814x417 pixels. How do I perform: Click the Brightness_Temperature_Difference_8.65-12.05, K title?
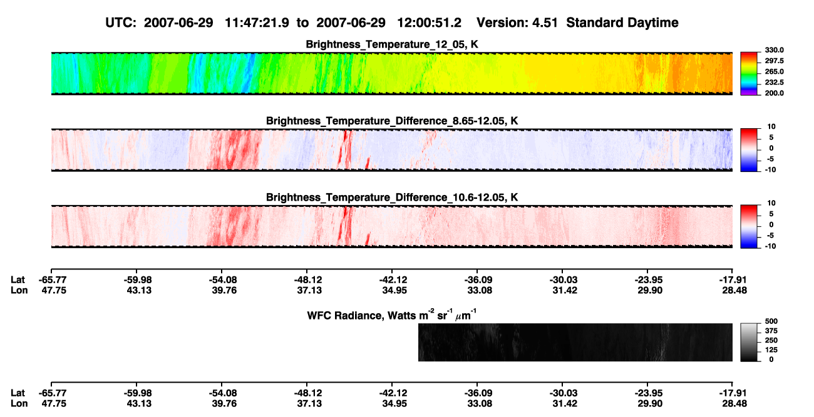(x=392, y=121)
